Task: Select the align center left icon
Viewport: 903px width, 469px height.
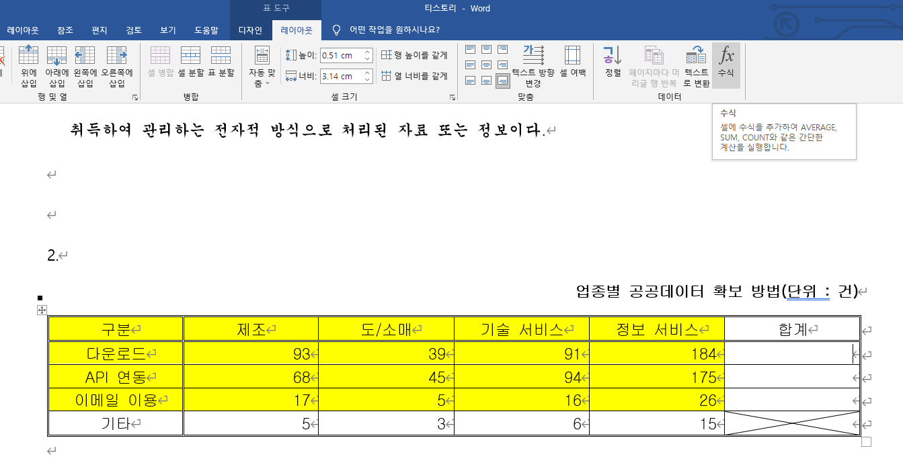Action: coord(470,65)
